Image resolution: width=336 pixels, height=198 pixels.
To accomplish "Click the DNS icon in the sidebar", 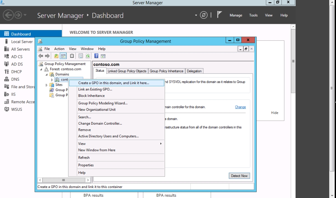I will [6, 79].
